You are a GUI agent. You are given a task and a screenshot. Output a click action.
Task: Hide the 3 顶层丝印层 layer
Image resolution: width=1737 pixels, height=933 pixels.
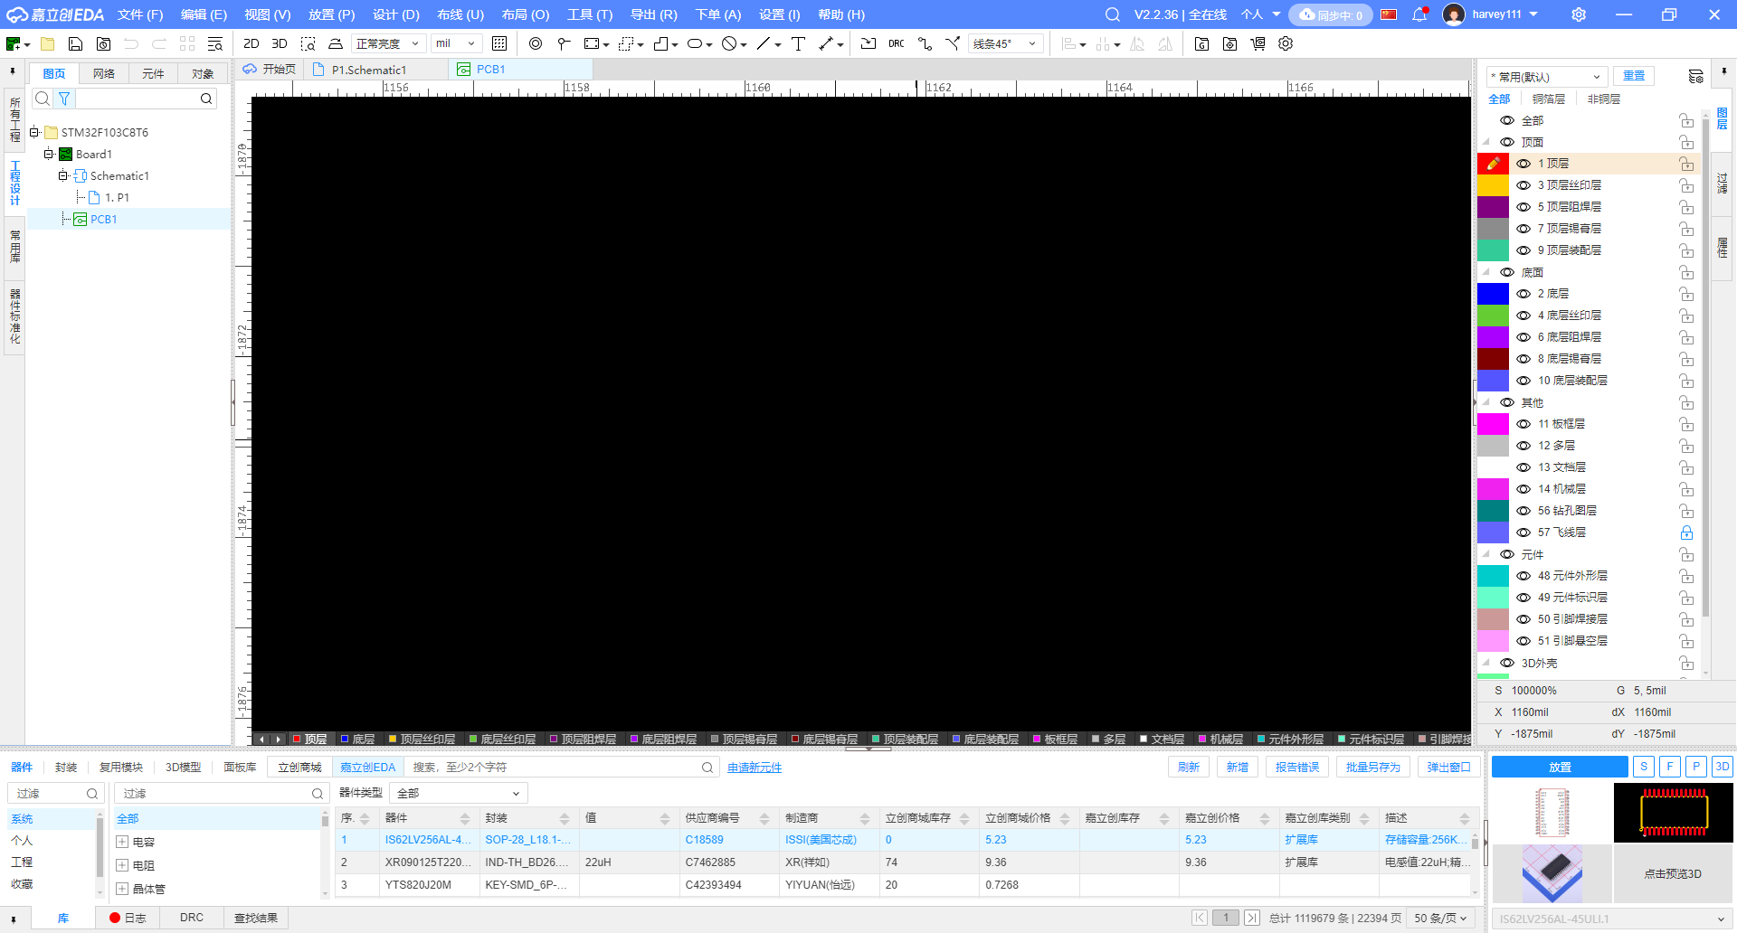[1523, 185]
